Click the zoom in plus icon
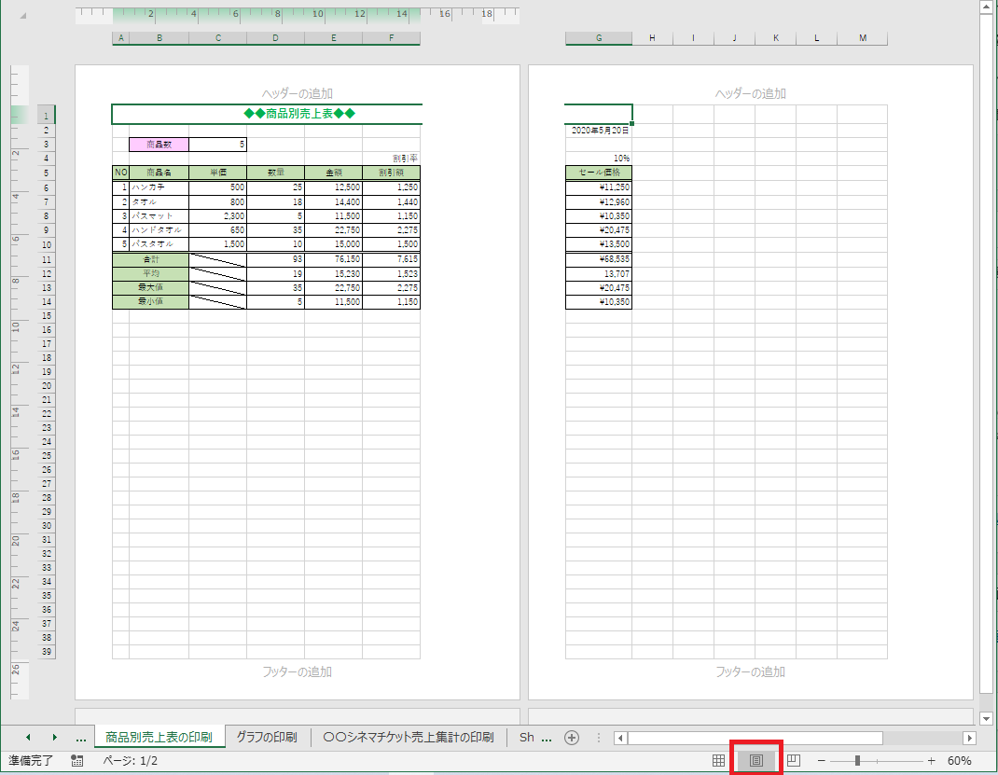Image resolution: width=998 pixels, height=775 pixels. (x=931, y=761)
